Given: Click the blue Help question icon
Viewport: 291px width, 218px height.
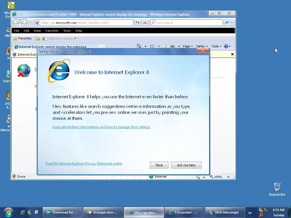Looking at the screenshot, I should coord(226,46).
